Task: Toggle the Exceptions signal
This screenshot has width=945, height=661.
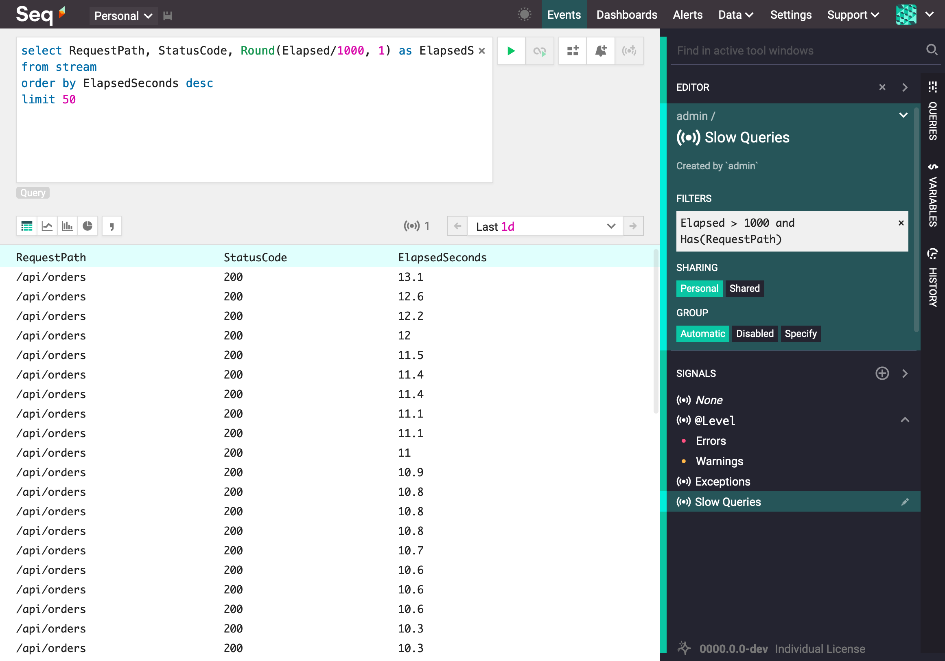Action: tap(722, 482)
